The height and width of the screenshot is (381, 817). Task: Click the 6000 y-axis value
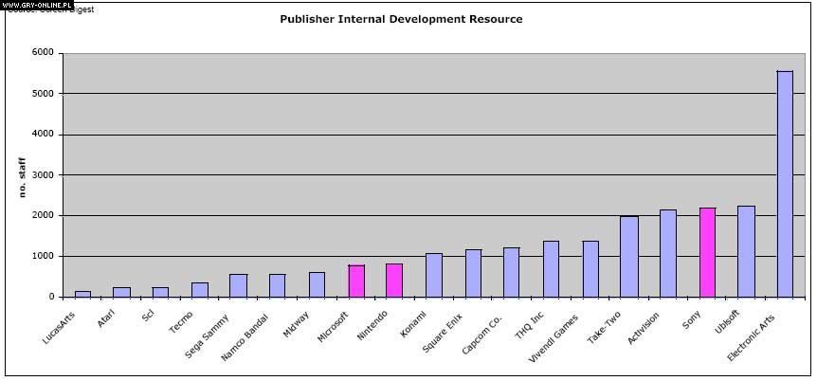pyautogui.click(x=42, y=53)
